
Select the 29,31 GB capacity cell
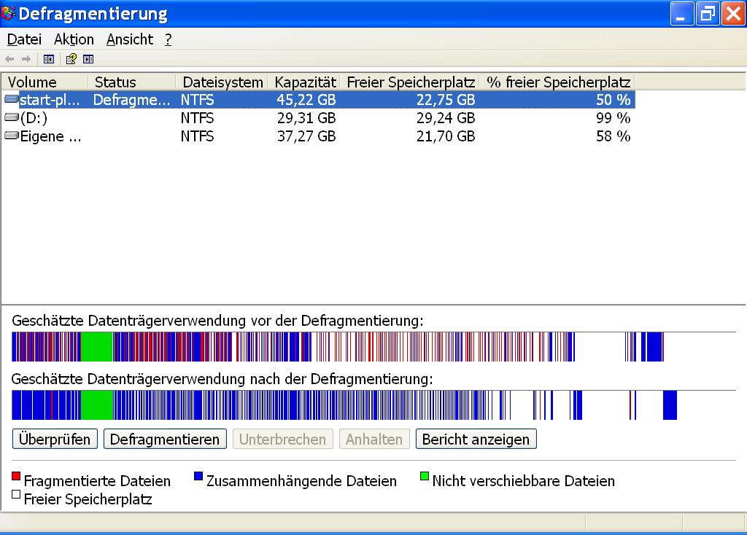point(306,117)
